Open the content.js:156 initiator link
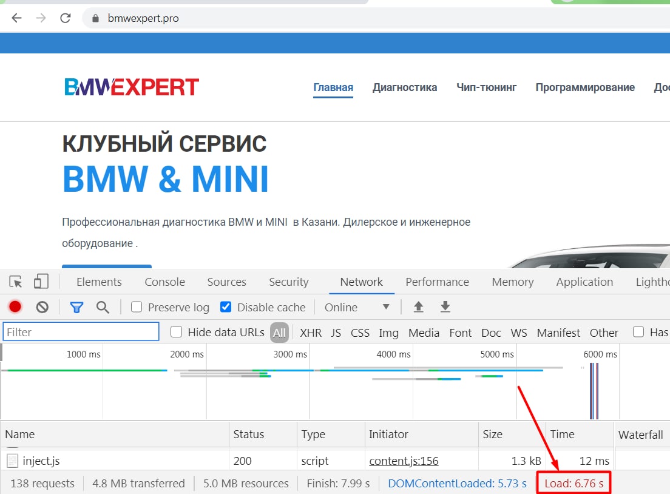670x494 pixels. point(404,461)
